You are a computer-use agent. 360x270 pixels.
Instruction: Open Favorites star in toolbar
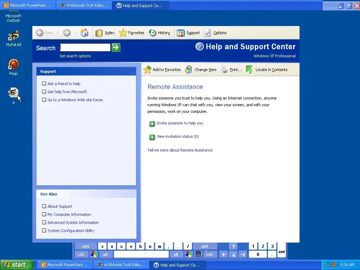[123, 33]
